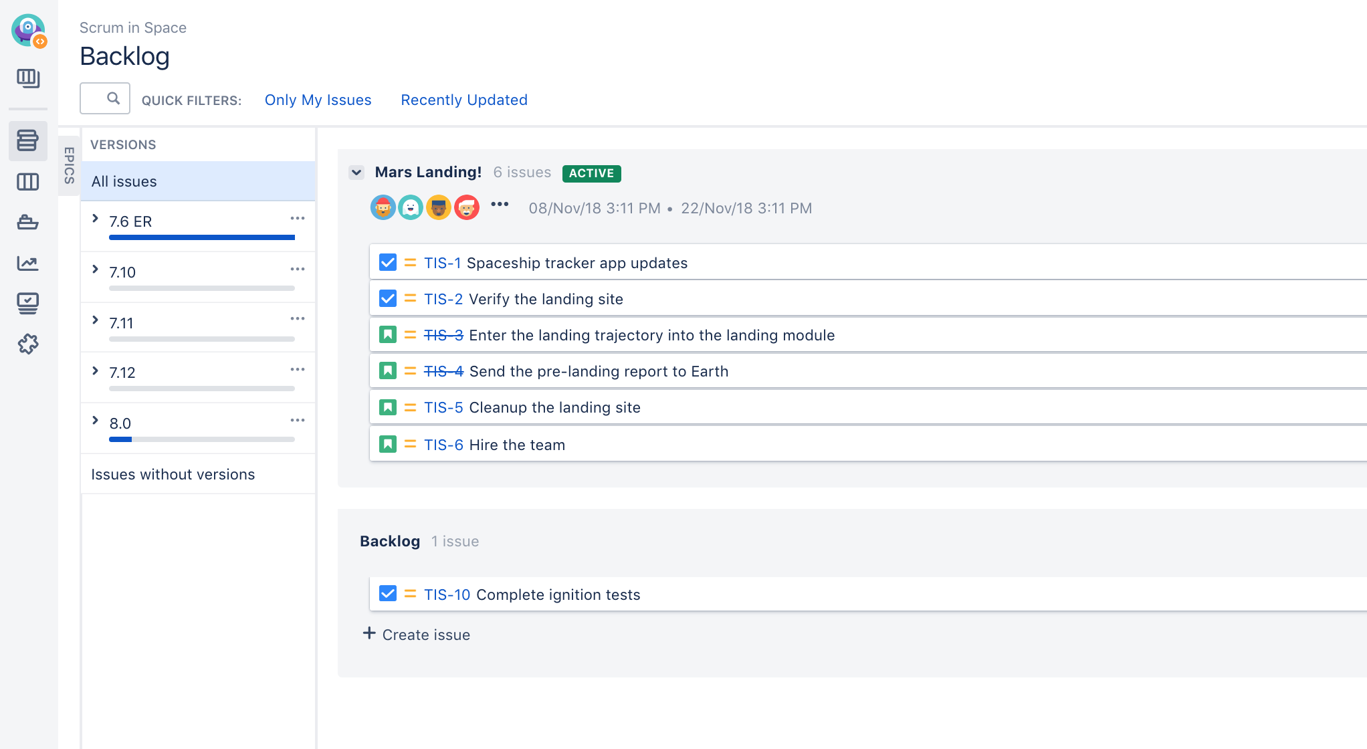
Task: Collapse the Mars Landing! sprint
Action: 356,173
